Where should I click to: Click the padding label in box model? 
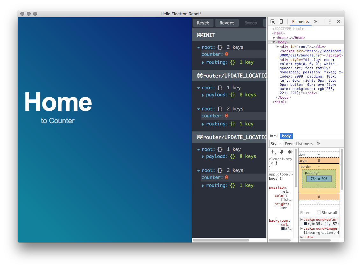click(311, 173)
